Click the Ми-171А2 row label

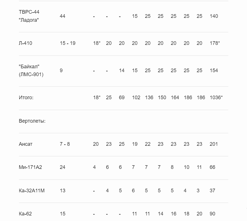[30, 167]
